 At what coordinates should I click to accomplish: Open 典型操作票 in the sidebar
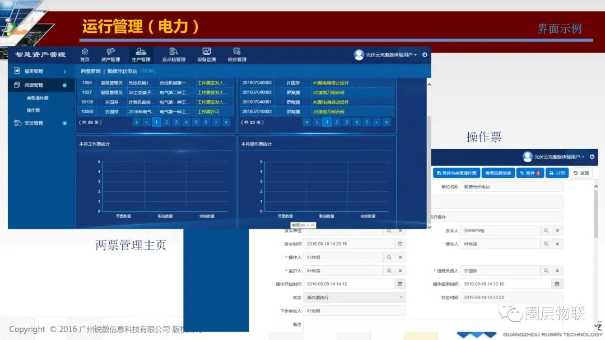pos(38,98)
